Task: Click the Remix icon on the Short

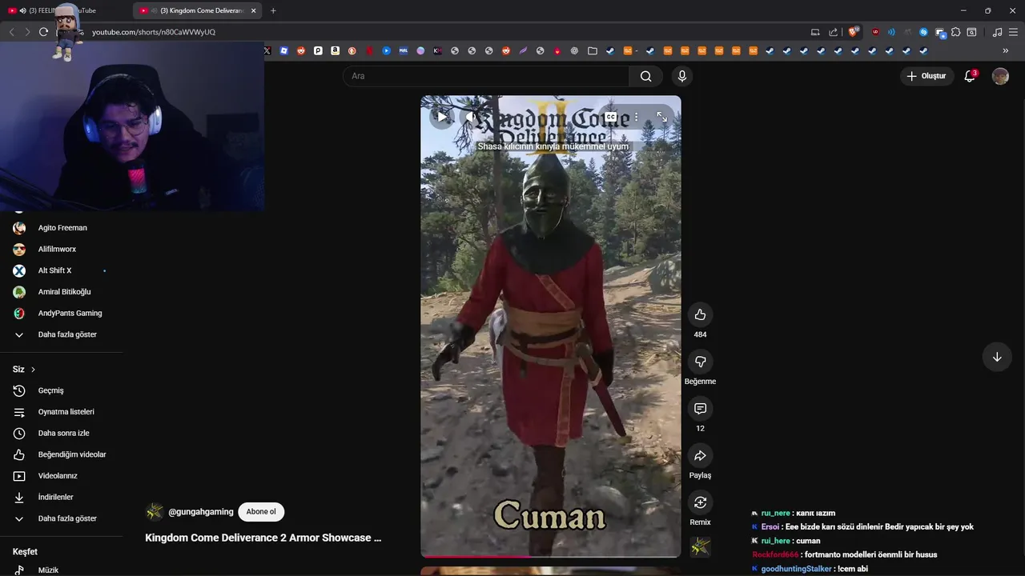Action: click(x=700, y=502)
